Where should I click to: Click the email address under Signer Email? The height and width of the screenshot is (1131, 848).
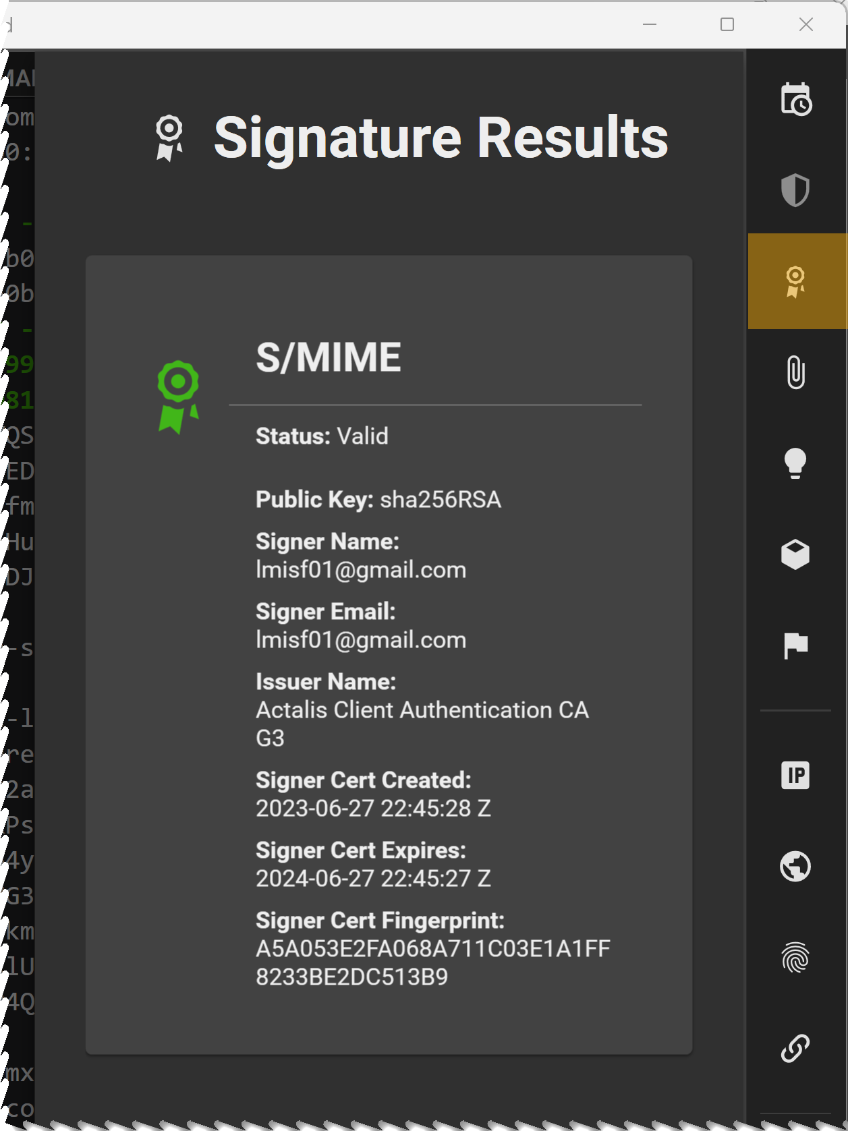coord(361,640)
